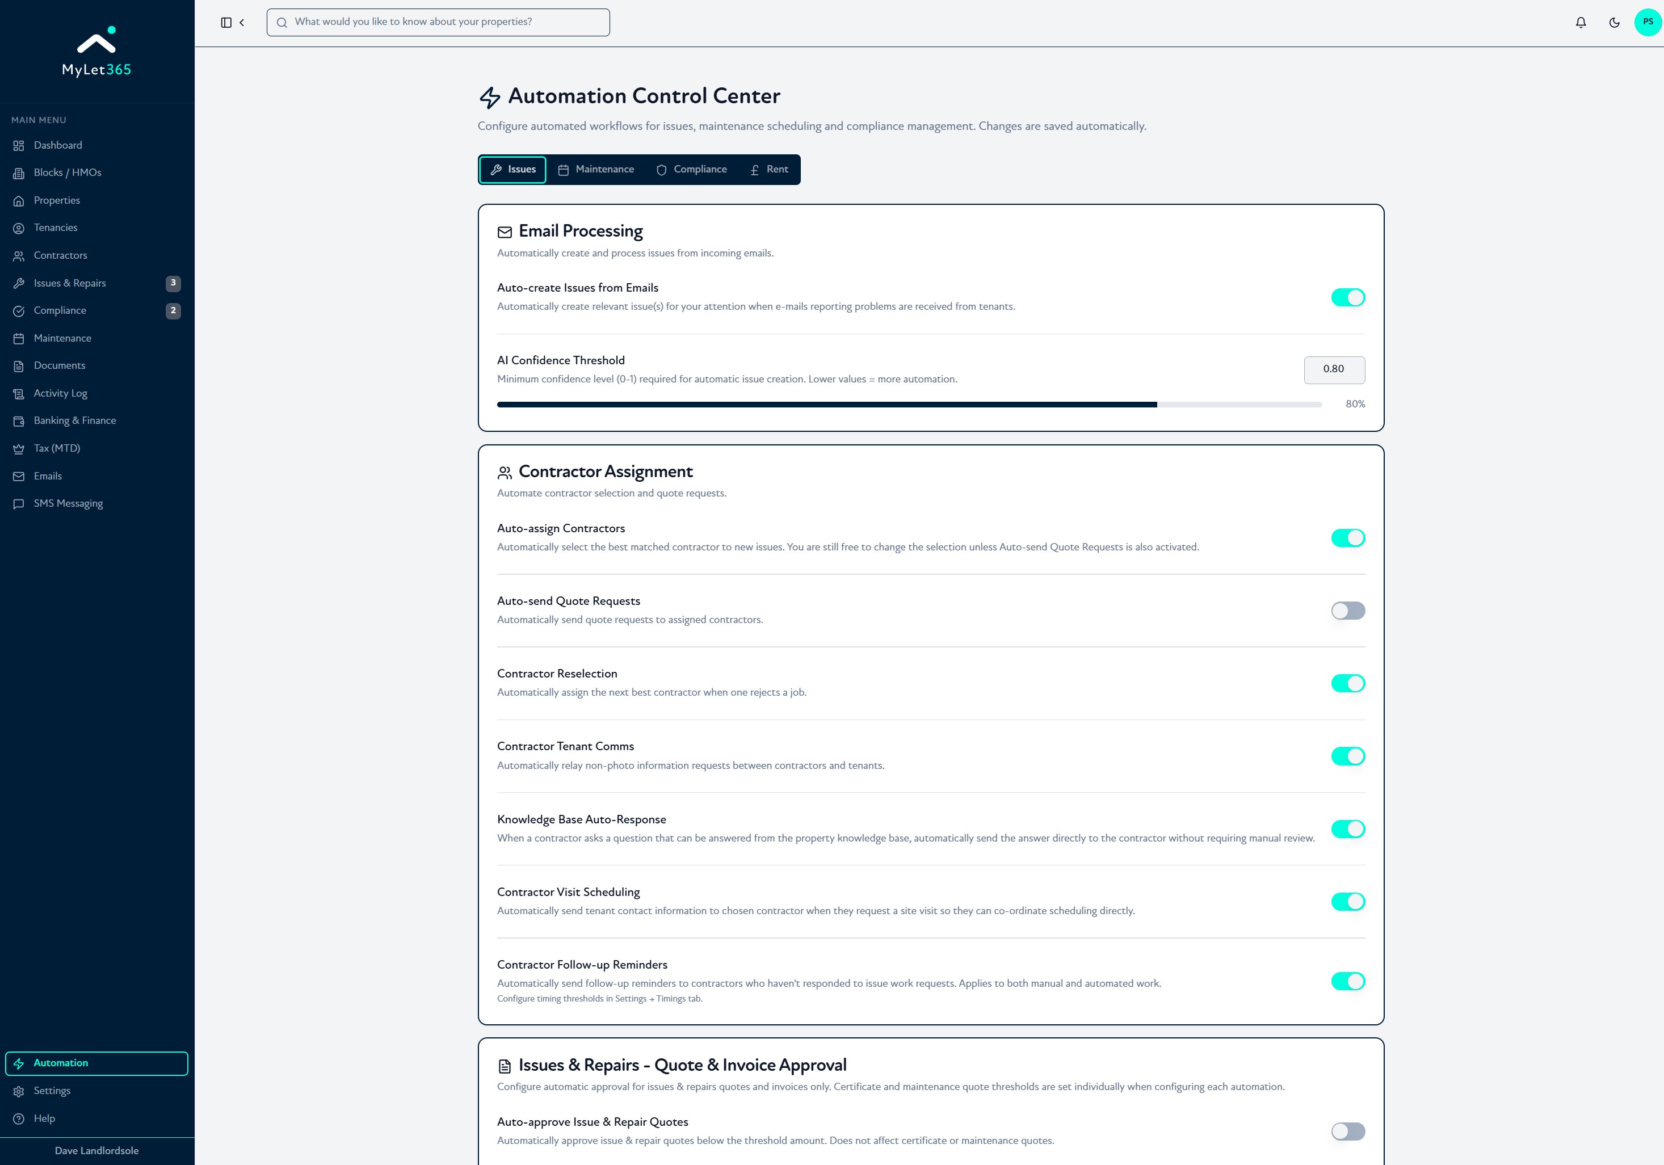Image resolution: width=1664 pixels, height=1165 pixels.
Task: Switch to dark mode moon icon
Action: pyautogui.click(x=1614, y=23)
